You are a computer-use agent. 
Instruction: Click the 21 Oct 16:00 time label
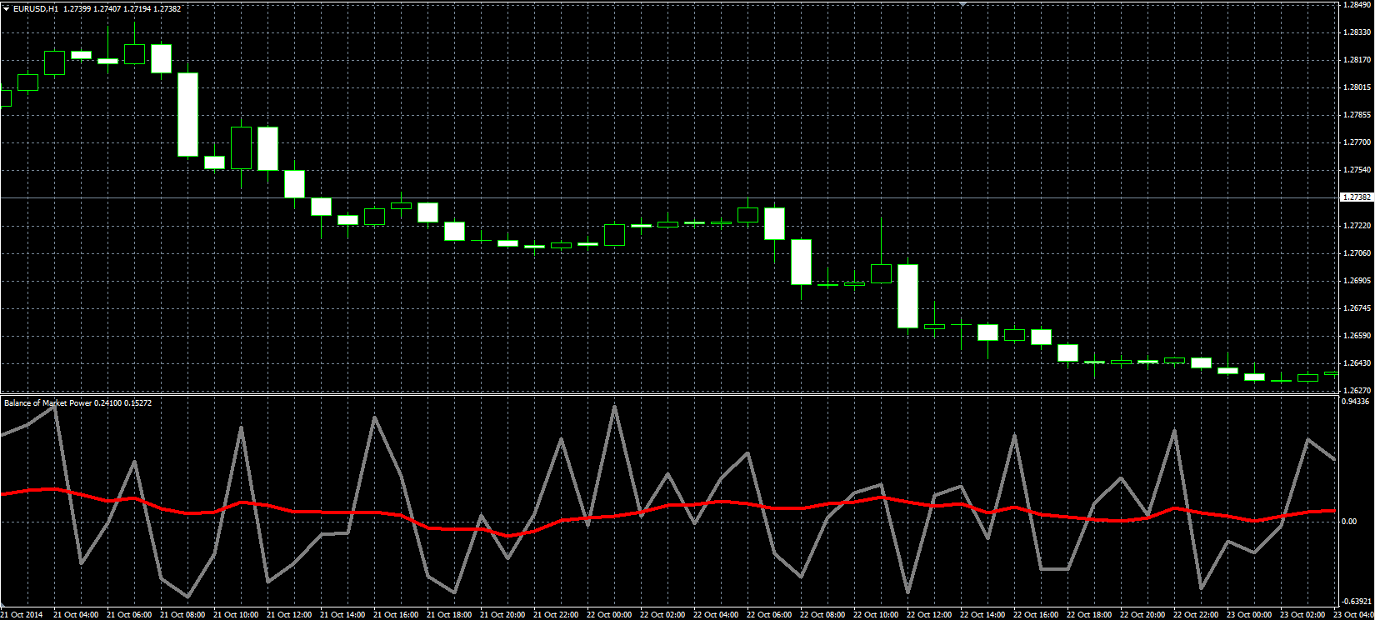[396, 615]
